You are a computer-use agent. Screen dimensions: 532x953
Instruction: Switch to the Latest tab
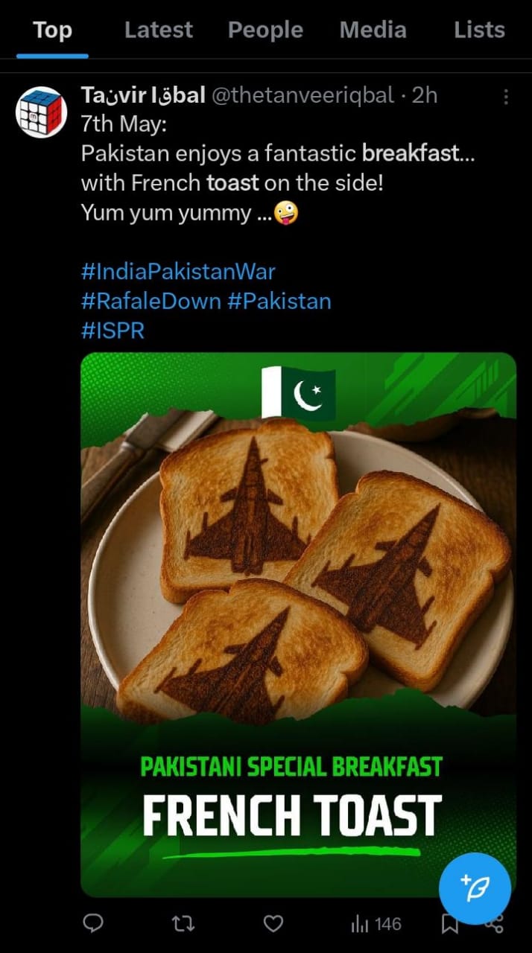point(158,30)
